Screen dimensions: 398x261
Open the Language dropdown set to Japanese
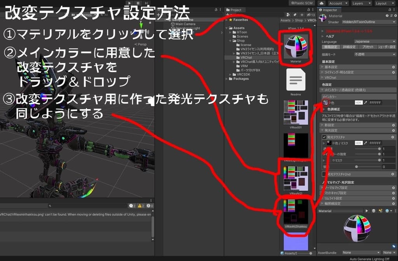pyautogui.click(x=374, y=42)
